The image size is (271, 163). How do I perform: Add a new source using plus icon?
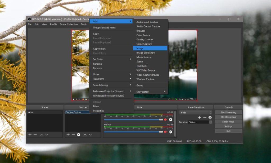[68, 135]
